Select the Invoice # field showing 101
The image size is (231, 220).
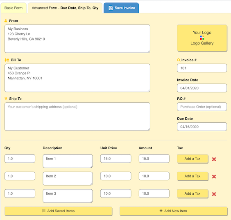(202, 68)
